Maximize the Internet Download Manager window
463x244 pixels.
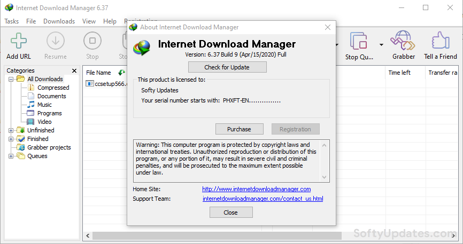click(x=426, y=7)
